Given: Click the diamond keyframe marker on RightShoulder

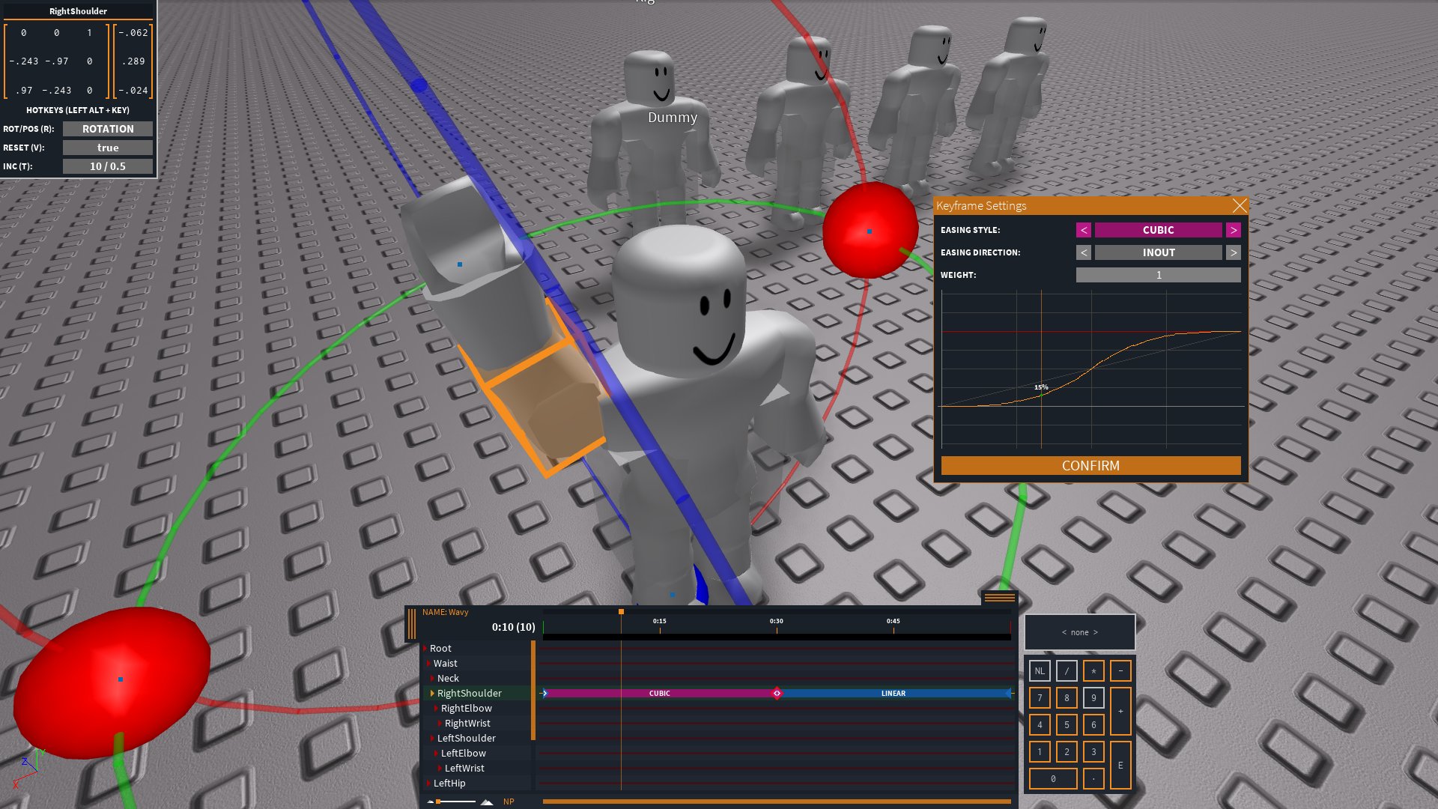Looking at the screenshot, I should pyautogui.click(x=778, y=692).
